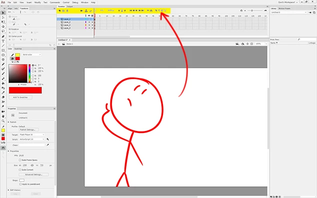Check the Apply to pasteboard option
The image size is (317, 198).
(x=20, y=184)
